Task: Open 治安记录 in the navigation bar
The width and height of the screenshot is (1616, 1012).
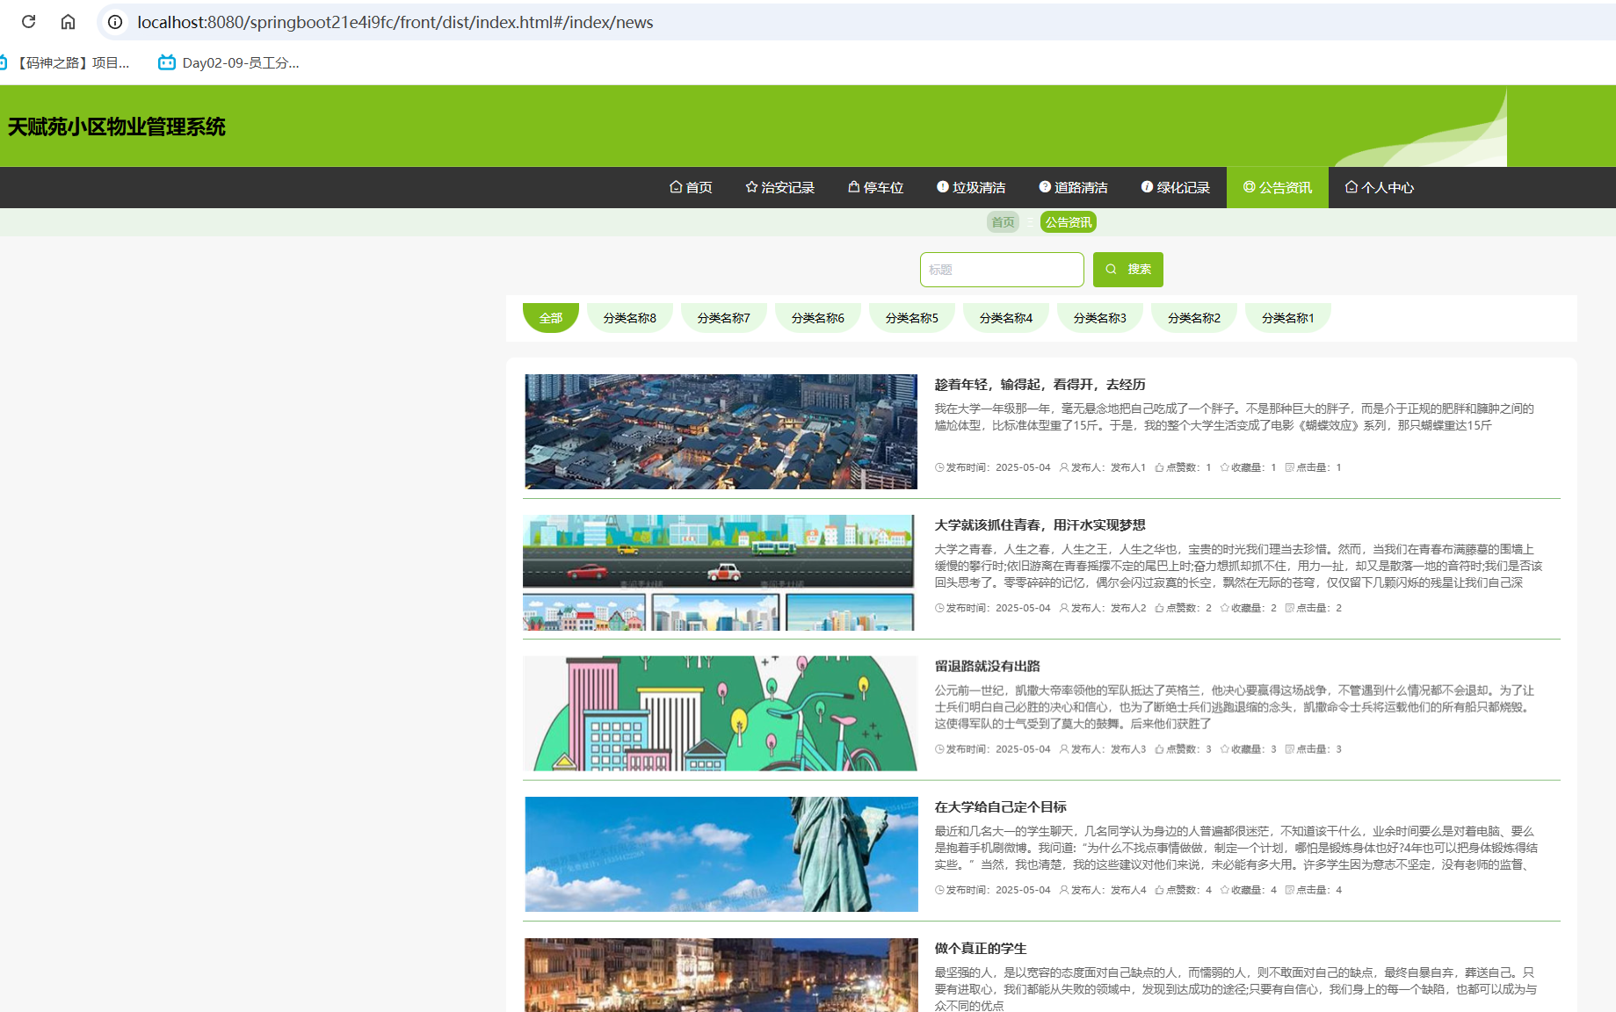Action: (779, 187)
